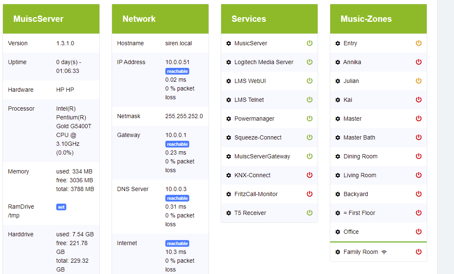This screenshot has height=274, width=454.
Task: Turn off the LMS WebUI service
Action: coord(310,81)
